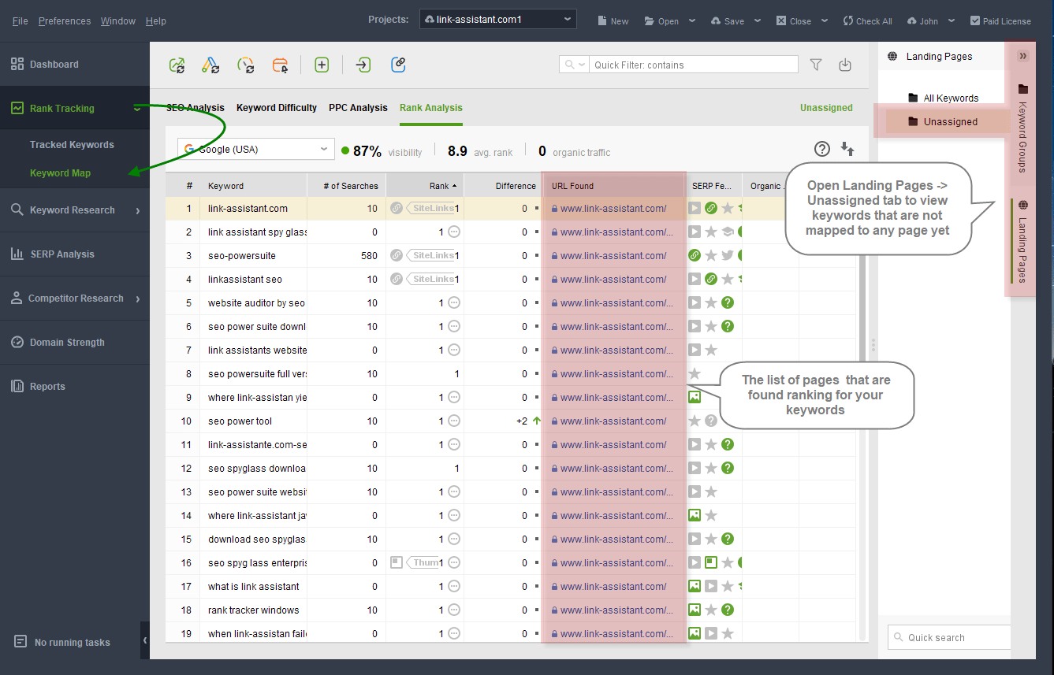This screenshot has width=1054, height=675.
Task: Select keyword 'rank tracker windows'
Action: [253, 610]
